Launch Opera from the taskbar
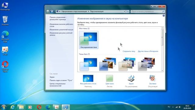 (39, 107)
